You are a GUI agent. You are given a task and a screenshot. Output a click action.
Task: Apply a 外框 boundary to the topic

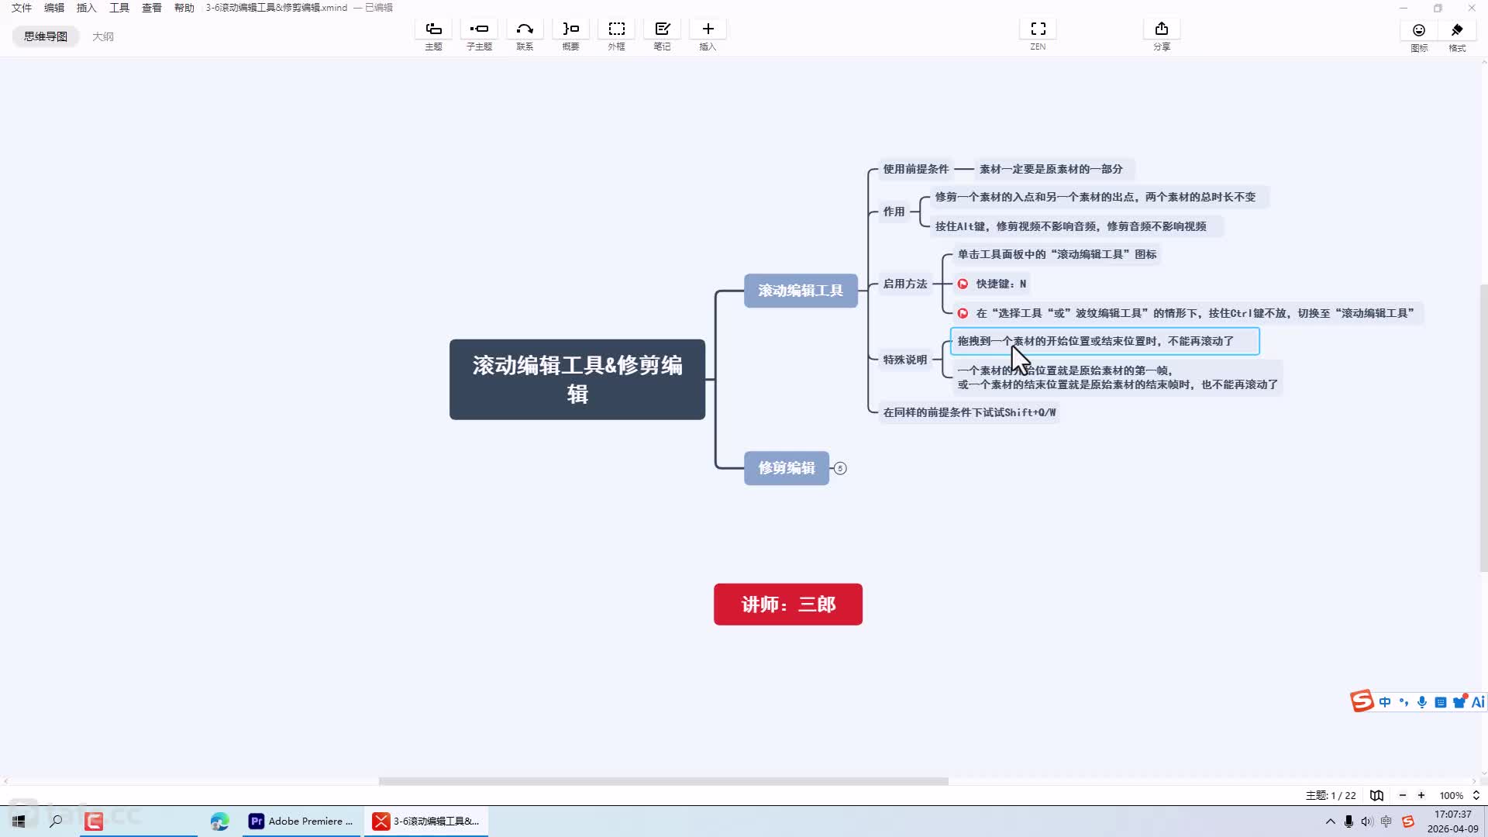pos(616,36)
